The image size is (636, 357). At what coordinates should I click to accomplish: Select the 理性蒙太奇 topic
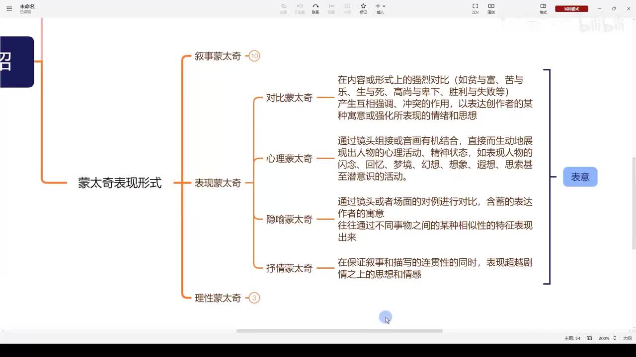(218, 298)
